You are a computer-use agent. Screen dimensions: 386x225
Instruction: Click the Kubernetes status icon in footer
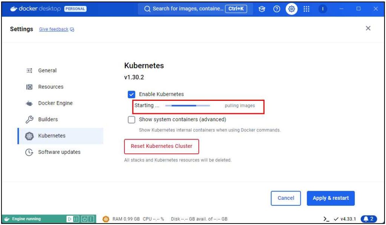pyautogui.click(x=106, y=219)
